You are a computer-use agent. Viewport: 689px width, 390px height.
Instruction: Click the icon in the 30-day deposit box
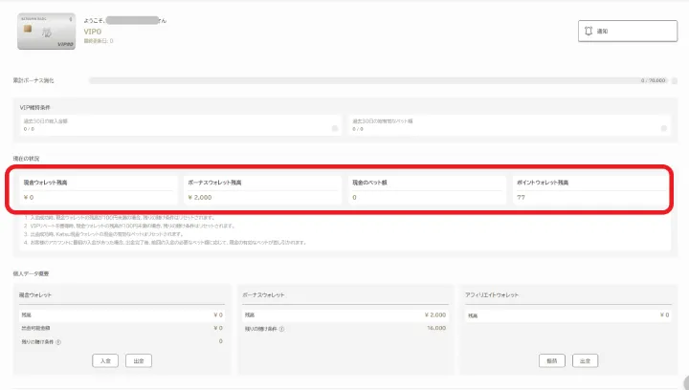pos(335,128)
